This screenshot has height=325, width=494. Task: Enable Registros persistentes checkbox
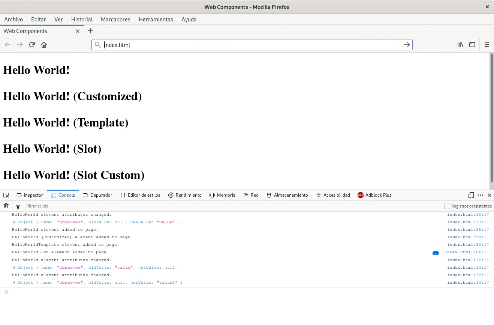(447, 206)
